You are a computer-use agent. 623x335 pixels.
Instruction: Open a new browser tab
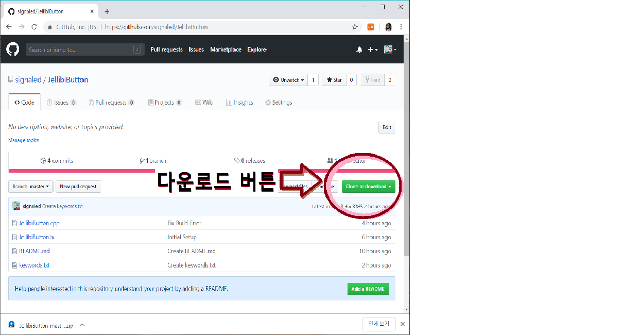pos(107,11)
